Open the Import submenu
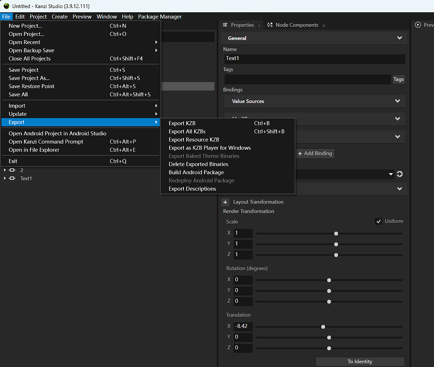This screenshot has height=367, width=434. pyautogui.click(x=80, y=106)
